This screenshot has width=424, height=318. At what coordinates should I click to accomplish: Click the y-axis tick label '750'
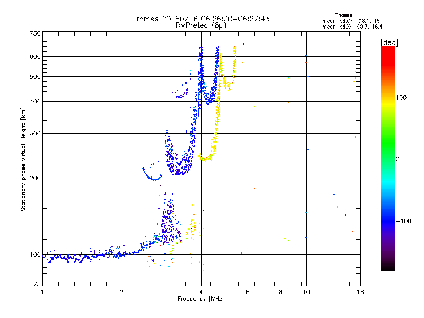coord(35,33)
